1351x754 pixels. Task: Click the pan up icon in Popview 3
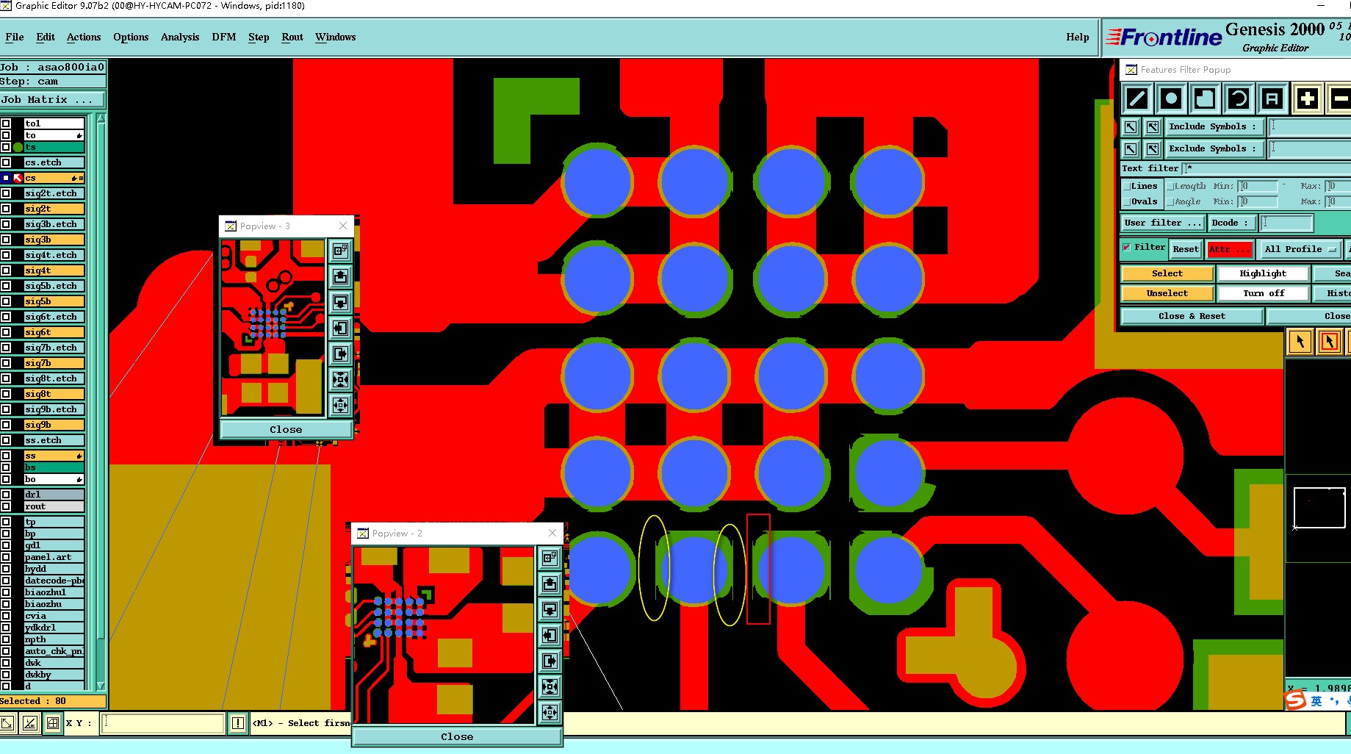pos(340,276)
